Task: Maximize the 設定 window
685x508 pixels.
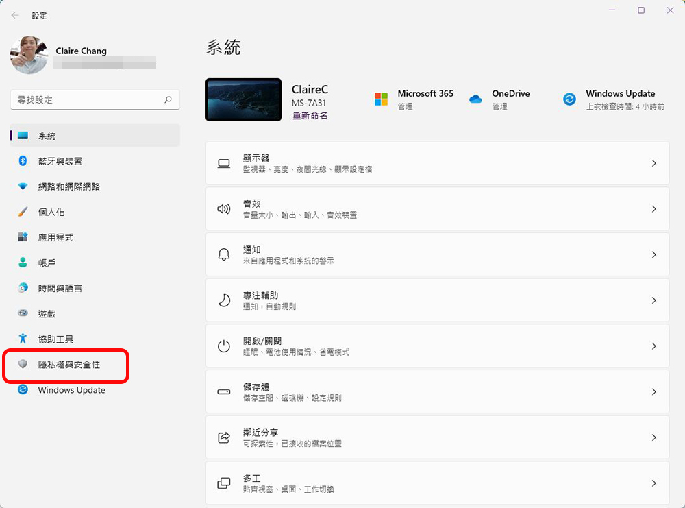Action: click(641, 10)
